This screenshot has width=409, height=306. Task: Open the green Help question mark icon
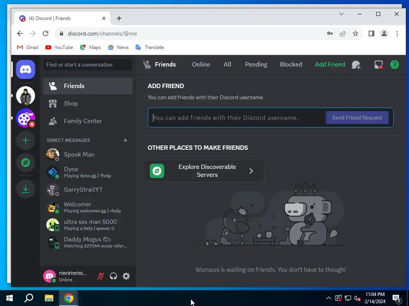394,65
